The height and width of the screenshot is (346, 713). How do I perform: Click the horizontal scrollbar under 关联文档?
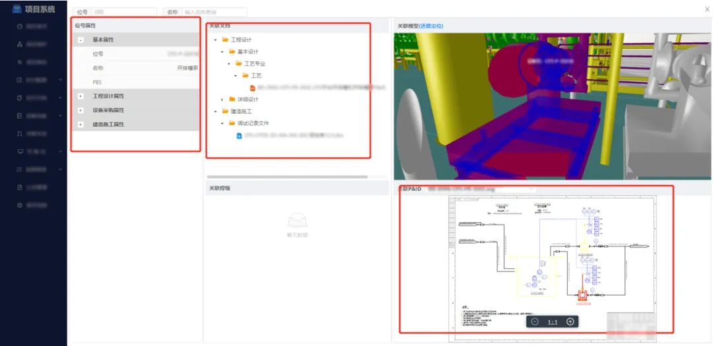click(287, 176)
